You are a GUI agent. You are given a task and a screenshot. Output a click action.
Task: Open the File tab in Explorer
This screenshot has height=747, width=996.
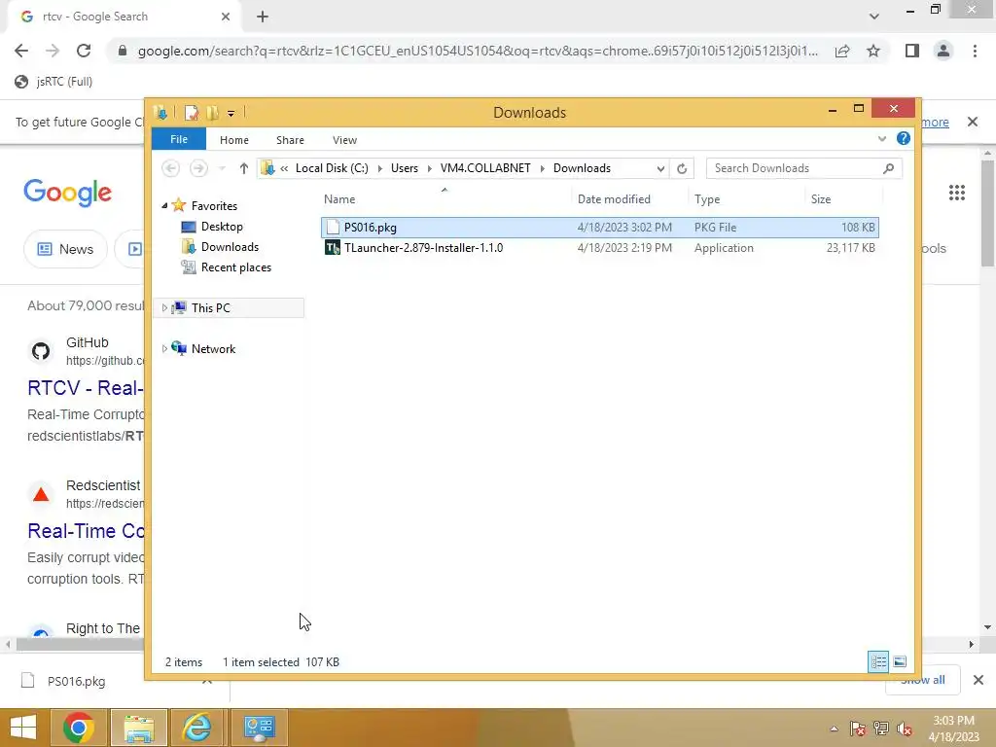[x=179, y=139]
